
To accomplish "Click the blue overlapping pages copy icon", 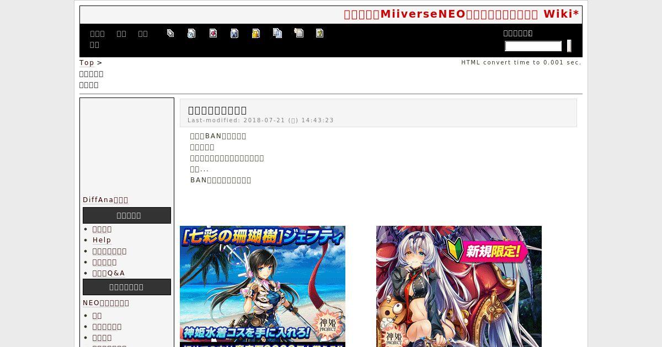I will (277, 33).
